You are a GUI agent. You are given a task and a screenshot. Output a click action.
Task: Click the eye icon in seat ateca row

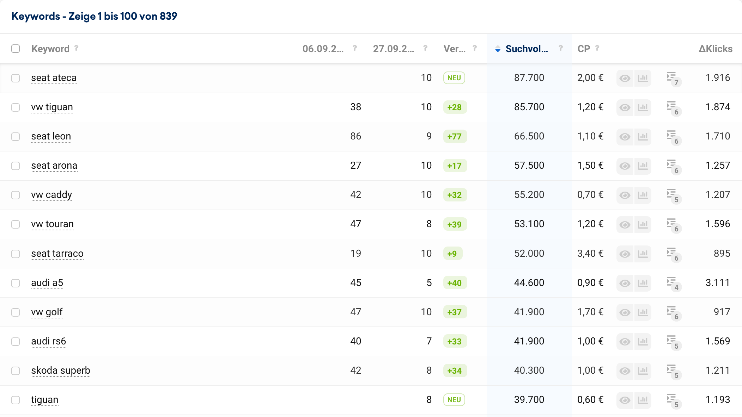point(625,78)
